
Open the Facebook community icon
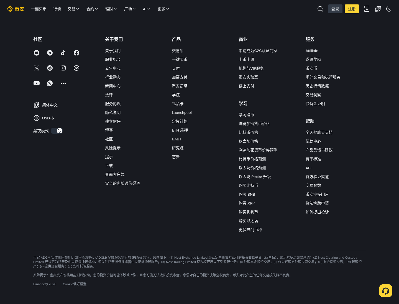click(x=76, y=53)
